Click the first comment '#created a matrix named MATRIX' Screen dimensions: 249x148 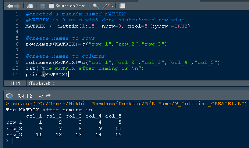point(75,14)
